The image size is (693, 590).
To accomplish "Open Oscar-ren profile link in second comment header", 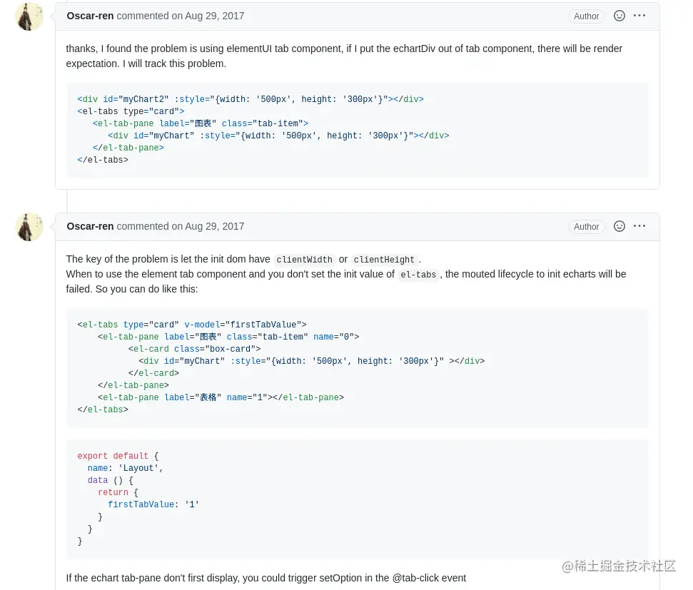I will 90,226.
